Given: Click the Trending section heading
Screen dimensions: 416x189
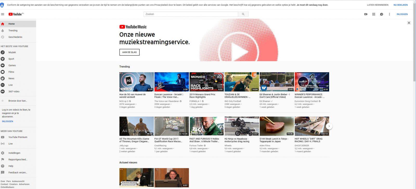Looking at the screenshot, I should tap(125, 67).
